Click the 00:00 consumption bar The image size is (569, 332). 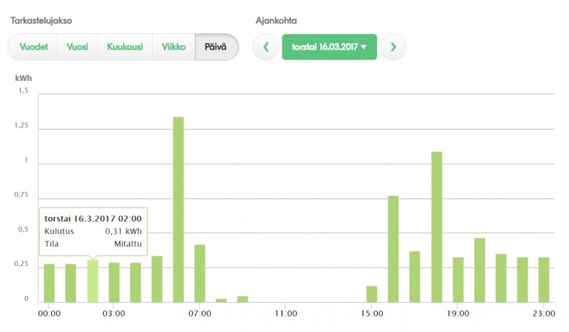point(49,283)
